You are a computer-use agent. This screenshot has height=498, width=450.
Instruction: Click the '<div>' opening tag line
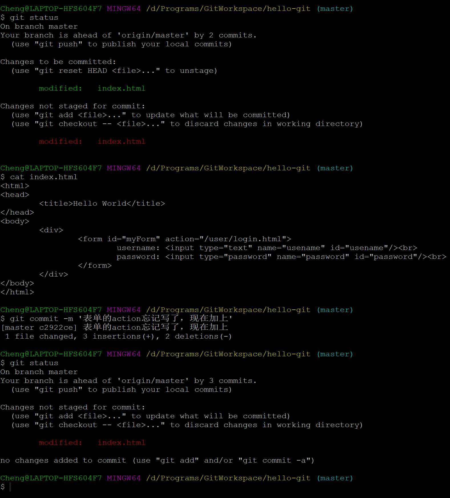(x=51, y=230)
